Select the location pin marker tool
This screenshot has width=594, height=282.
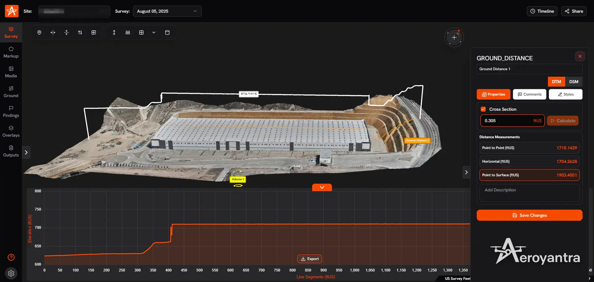coord(39,32)
